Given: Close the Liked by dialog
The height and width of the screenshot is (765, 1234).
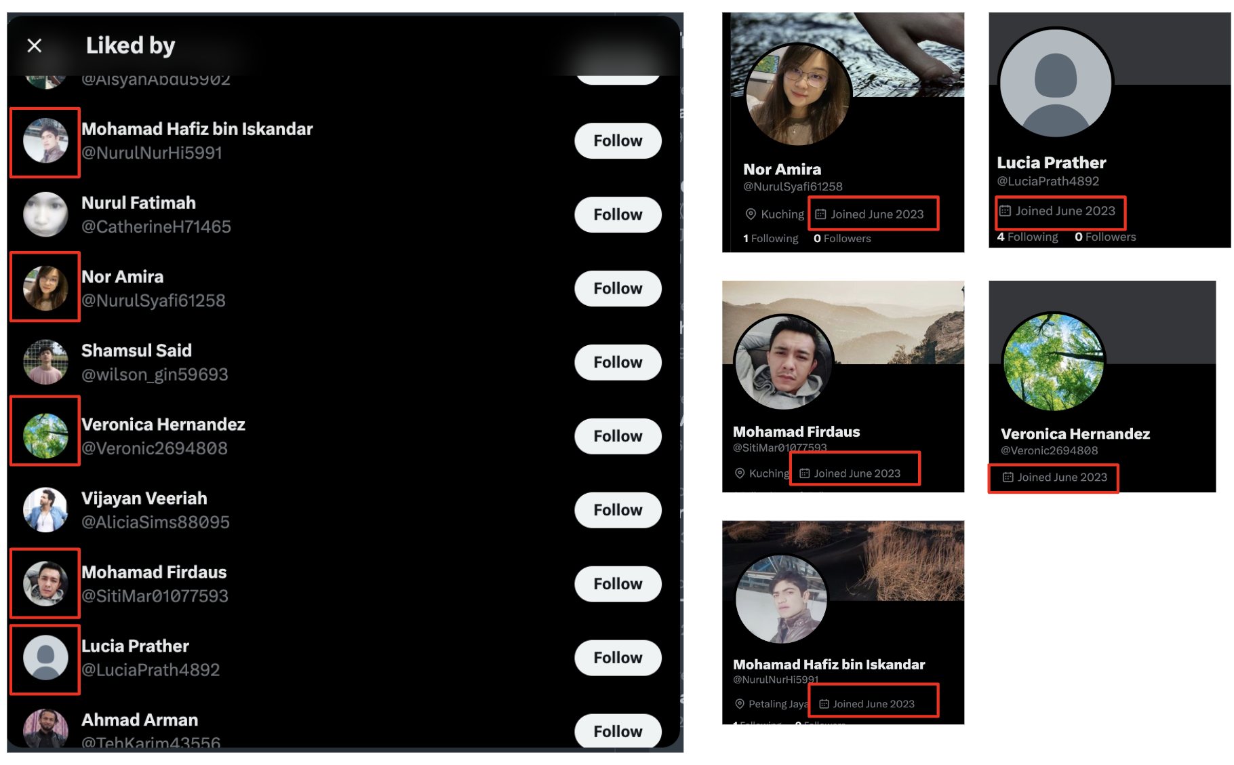Looking at the screenshot, I should pyautogui.click(x=35, y=45).
